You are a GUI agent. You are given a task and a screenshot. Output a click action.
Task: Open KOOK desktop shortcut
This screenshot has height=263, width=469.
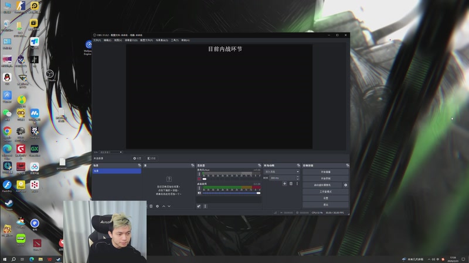pyautogui.click(x=21, y=240)
